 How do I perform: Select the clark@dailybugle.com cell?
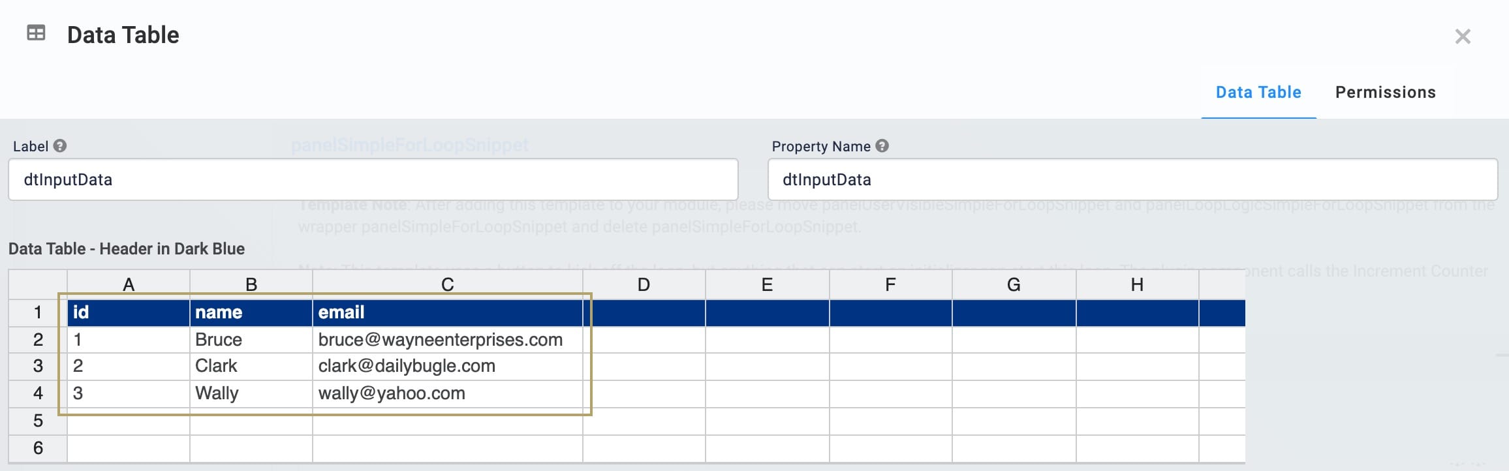pyautogui.click(x=448, y=367)
